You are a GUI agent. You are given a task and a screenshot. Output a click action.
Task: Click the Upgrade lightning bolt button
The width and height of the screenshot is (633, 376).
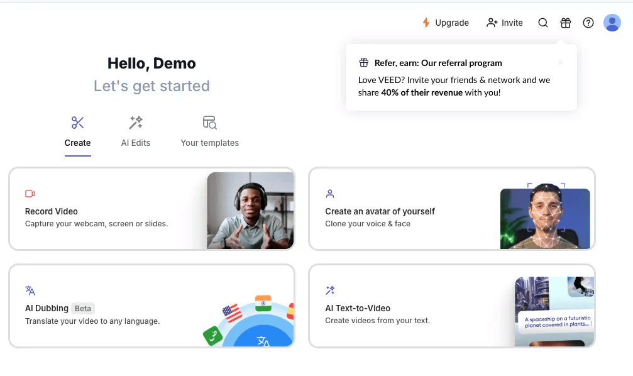445,23
